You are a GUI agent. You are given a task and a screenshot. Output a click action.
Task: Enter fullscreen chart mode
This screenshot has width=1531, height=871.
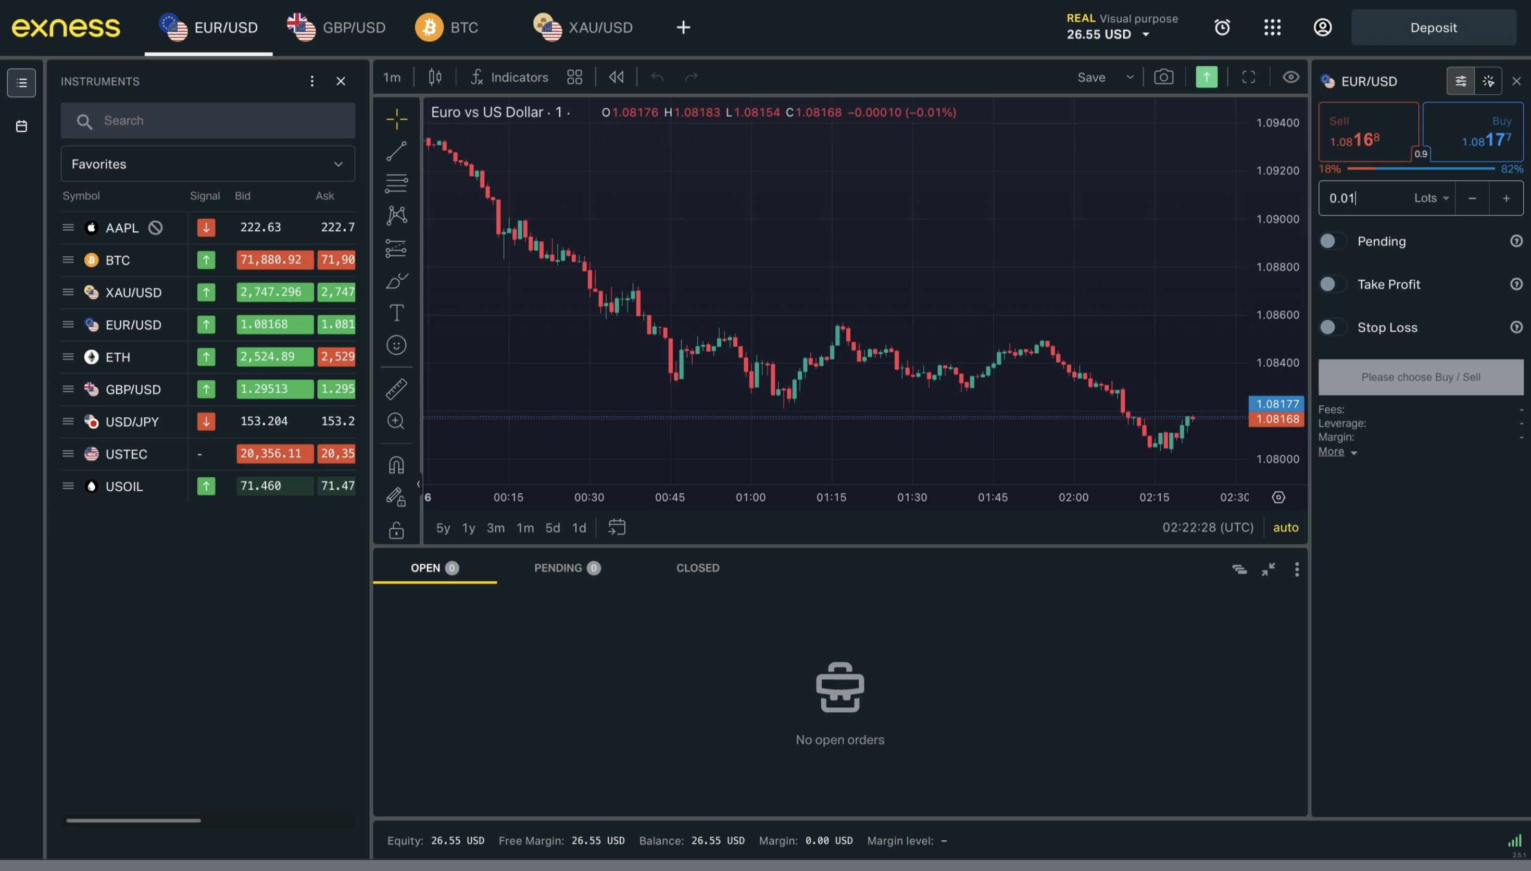coord(1248,77)
